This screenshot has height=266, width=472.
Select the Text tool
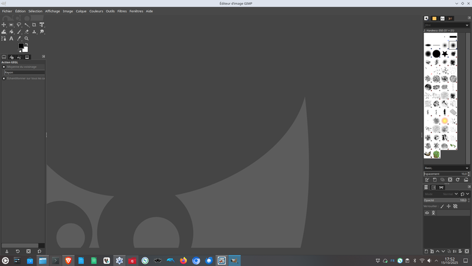[11, 38]
